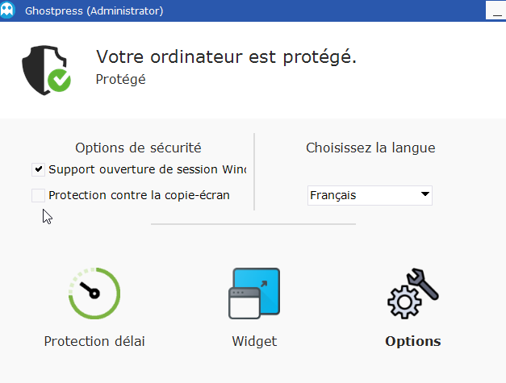This screenshot has height=383, width=506.
Task: Uncheck the Support ouverture de session checkbox
Action: 38,169
